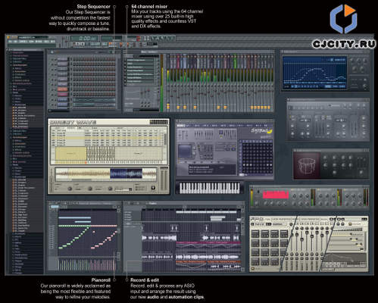Select the orange channel button in the step sequencer
The height and width of the screenshot is (303, 378).
[x=63, y=89]
